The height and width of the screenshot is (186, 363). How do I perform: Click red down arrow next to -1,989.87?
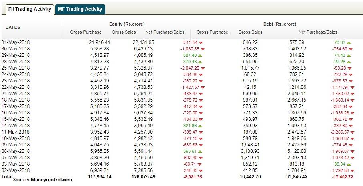[x=351, y=151]
